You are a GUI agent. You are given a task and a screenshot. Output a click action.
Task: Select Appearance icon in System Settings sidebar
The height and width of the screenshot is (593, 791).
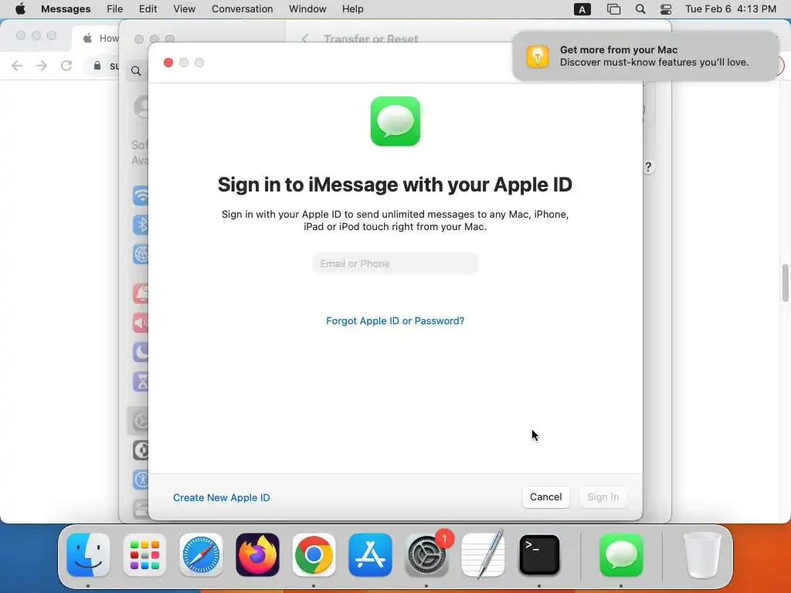pyautogui.click(x=141, y=450)
